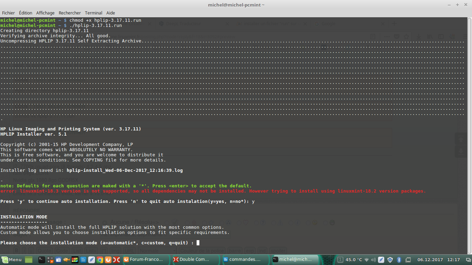Screen dimensions: 472x265
Task: Click the 45.0 °C temperature indicator
Action: (354, 259)
